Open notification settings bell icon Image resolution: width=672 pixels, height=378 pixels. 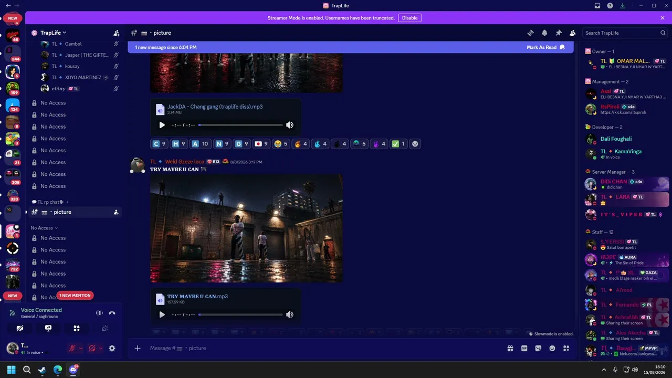[544, 33]
